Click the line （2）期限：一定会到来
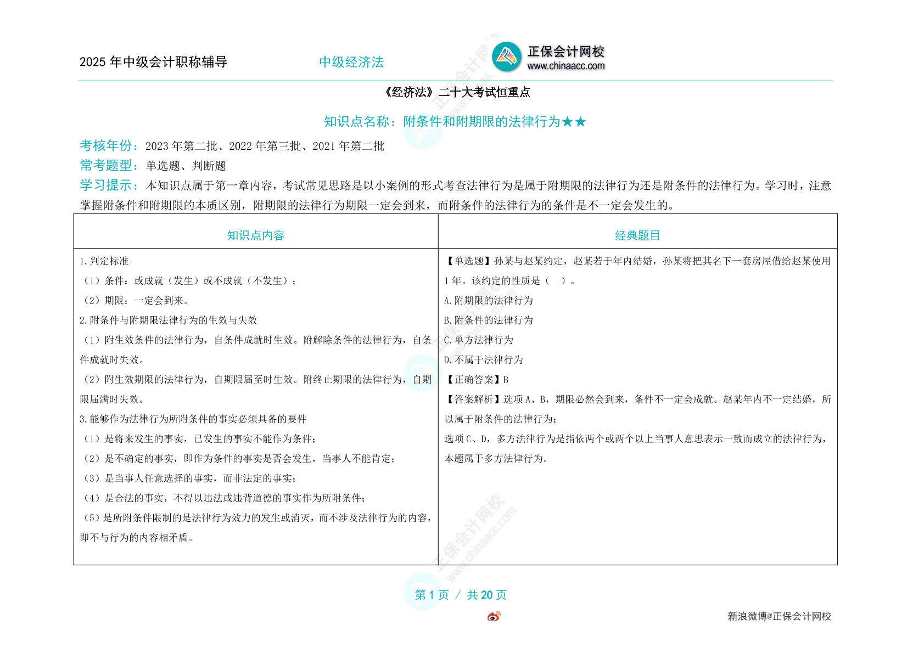The width and height of the screenshot is (924, 653). 136,301
